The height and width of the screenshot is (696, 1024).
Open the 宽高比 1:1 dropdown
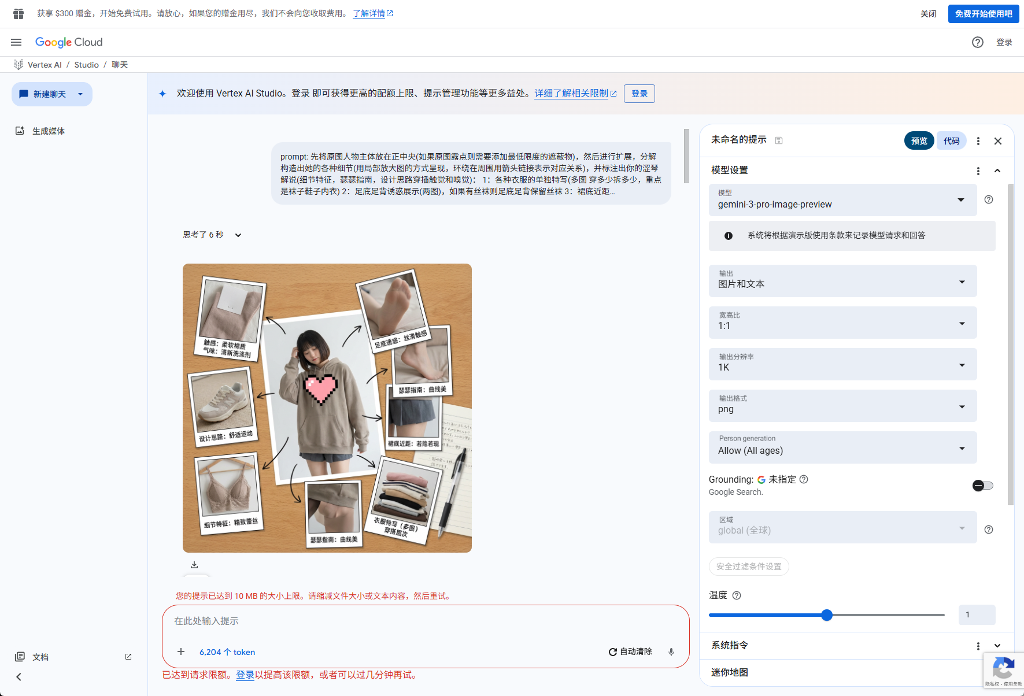[x=842, y=323]
